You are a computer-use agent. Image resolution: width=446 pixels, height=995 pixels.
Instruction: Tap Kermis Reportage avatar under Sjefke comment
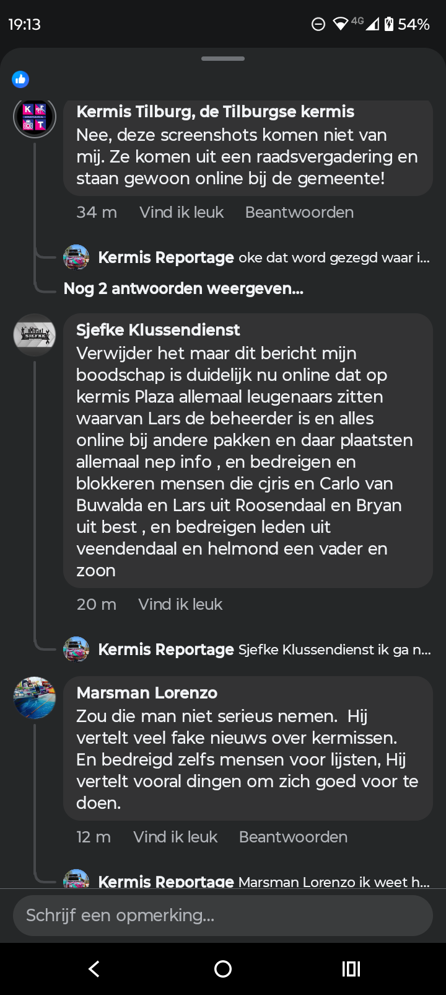pos(76,649)
